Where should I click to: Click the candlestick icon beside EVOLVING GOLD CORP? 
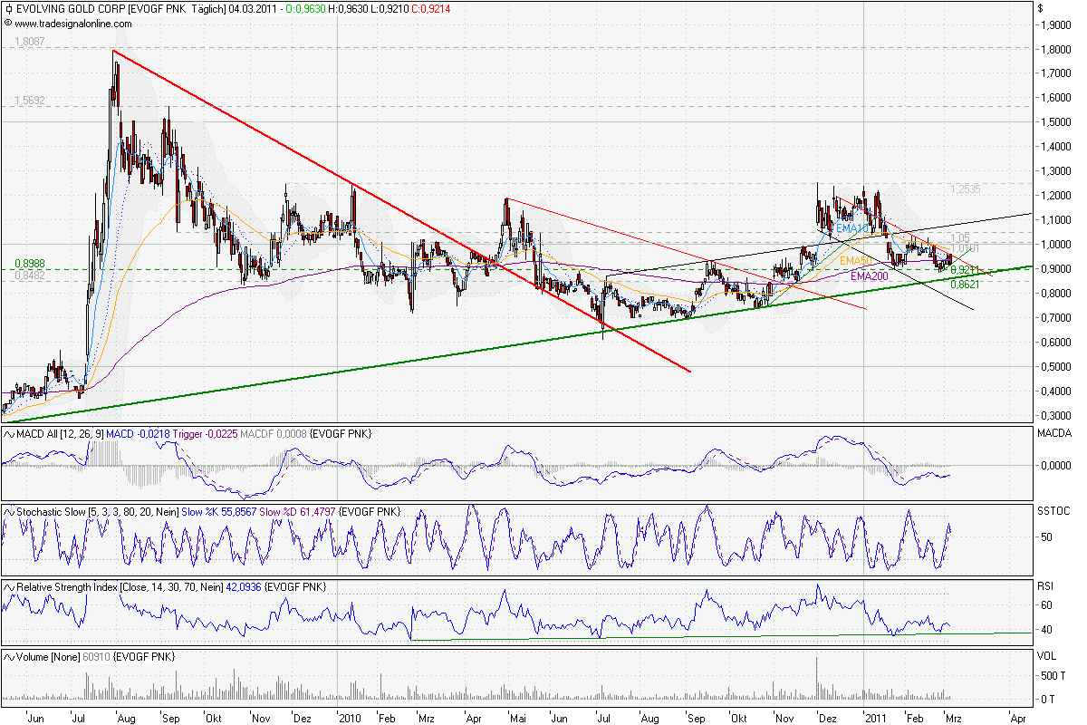(9, 8)
